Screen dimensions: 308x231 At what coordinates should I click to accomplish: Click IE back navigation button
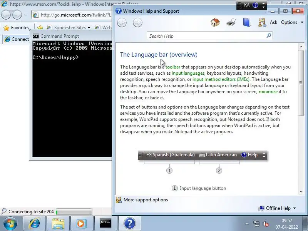tap(6, 15)
